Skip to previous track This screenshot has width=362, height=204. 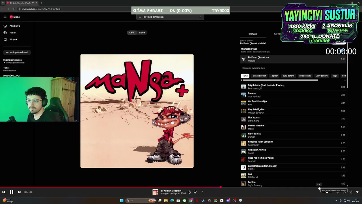pos(4,192)
